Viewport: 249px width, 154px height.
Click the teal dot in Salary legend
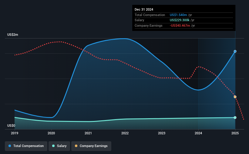[53, 146]
